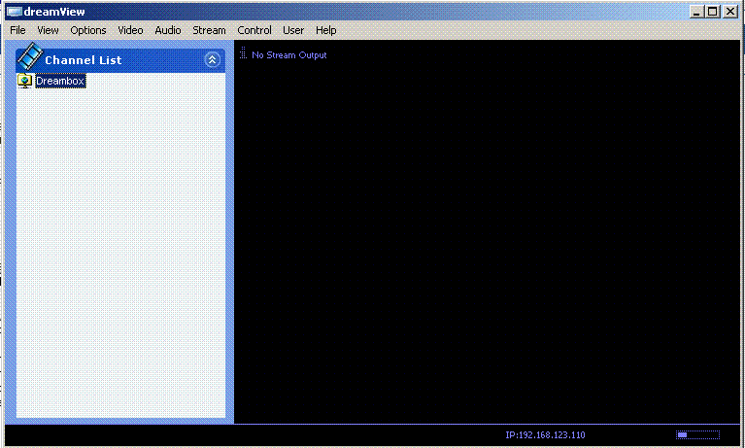This screenshot has height=448, width=745.
Task: Click the film strip Channel List icon
Action: (30, 56)
